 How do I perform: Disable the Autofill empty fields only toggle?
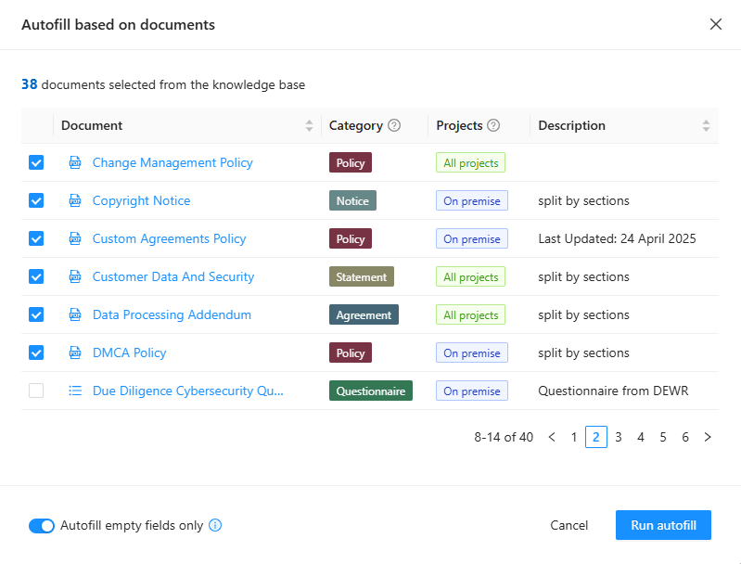[42, 526]
